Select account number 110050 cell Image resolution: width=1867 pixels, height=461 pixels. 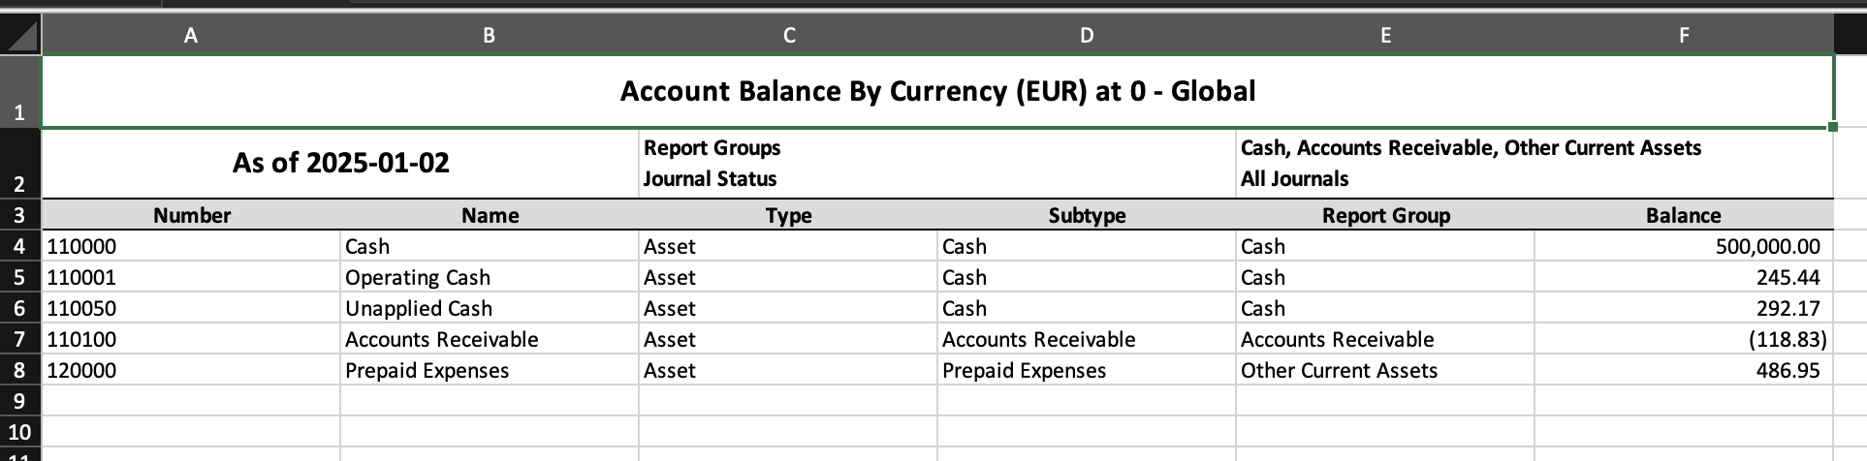coord(191,308)
